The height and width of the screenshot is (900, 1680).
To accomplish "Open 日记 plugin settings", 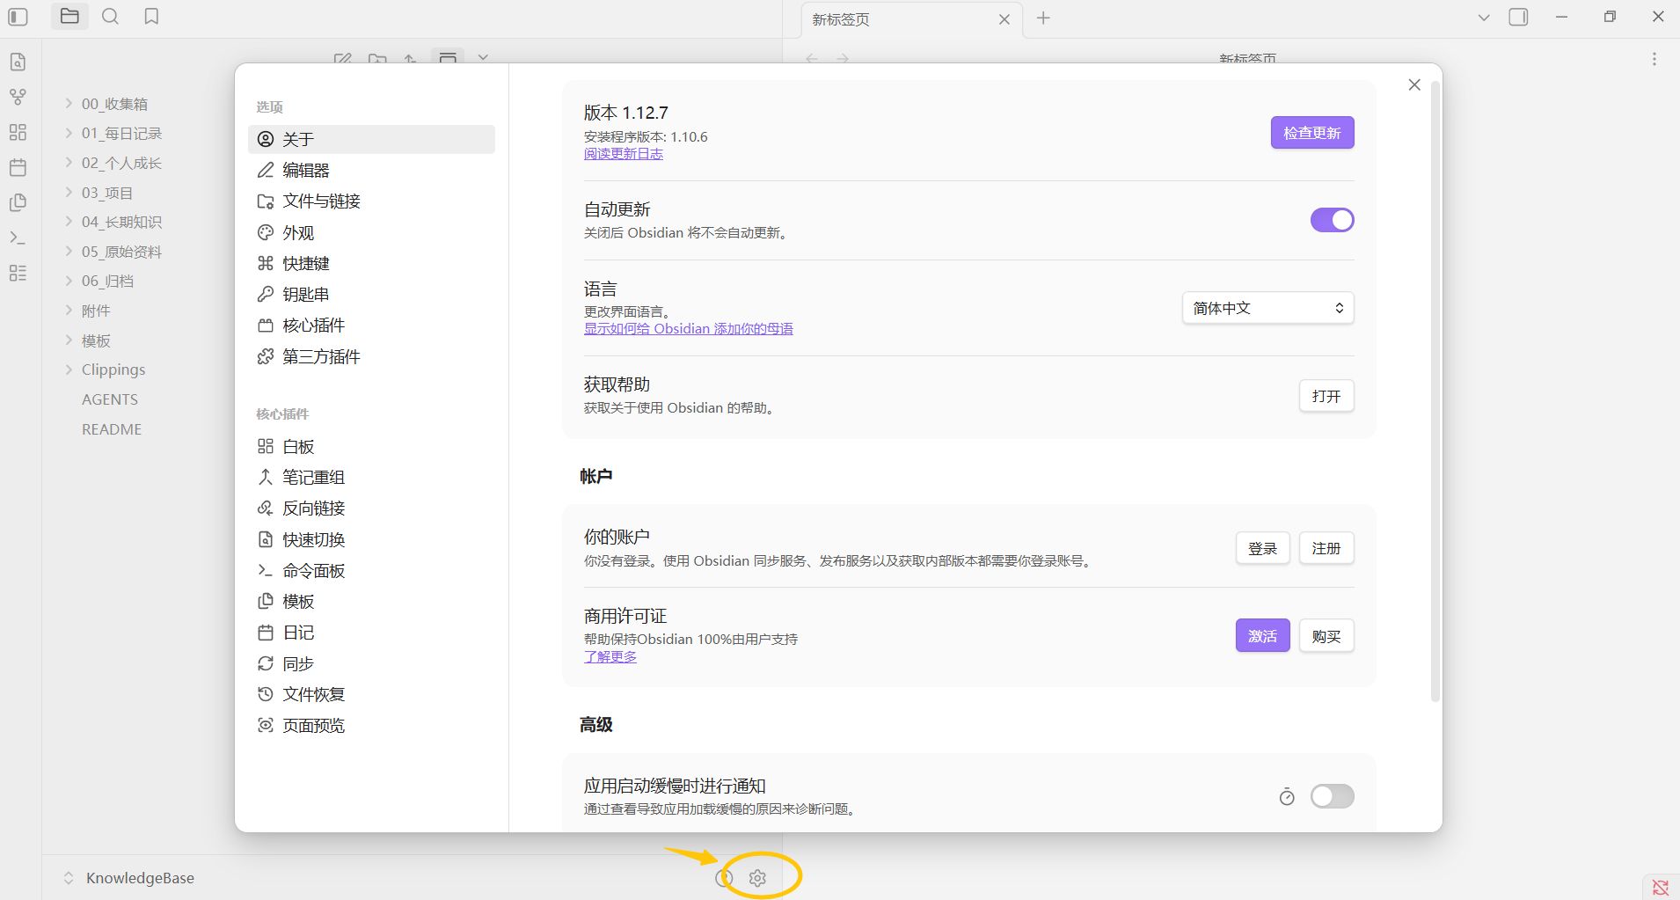I will [371, 633].
